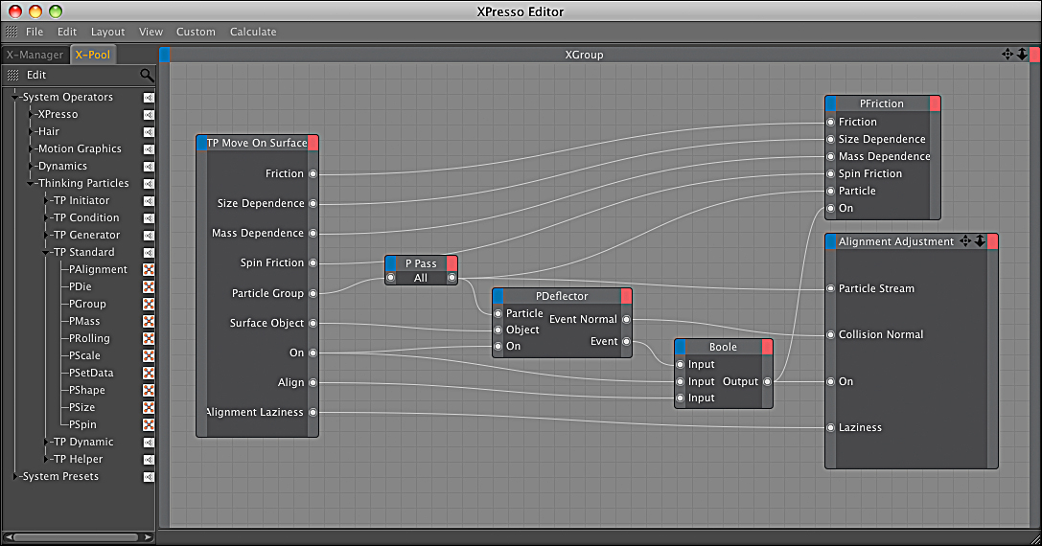Click the search magnifier icon in X-Pool
The height and width of the screenshot is (546, 1042).
point(147,75)
